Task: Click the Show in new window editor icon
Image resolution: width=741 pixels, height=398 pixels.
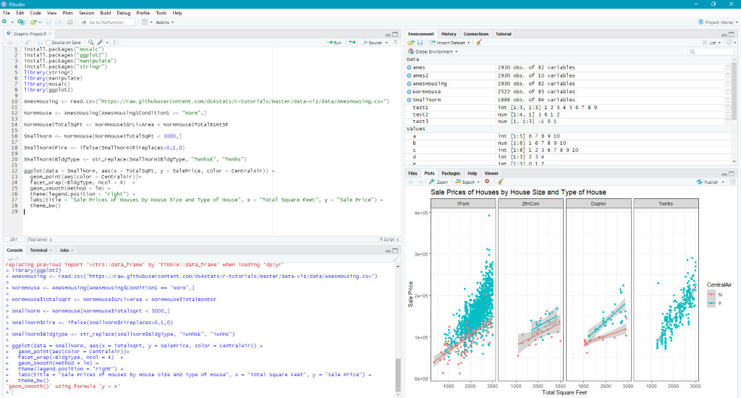Action: pyautogui.click(x=28, y=43)
